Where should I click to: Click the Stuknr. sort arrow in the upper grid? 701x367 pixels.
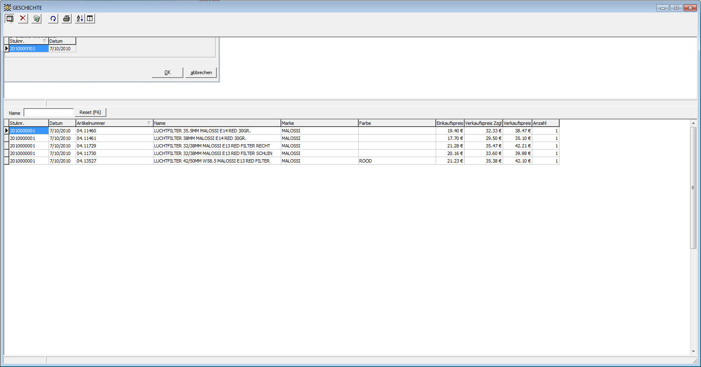coord(45,41)
